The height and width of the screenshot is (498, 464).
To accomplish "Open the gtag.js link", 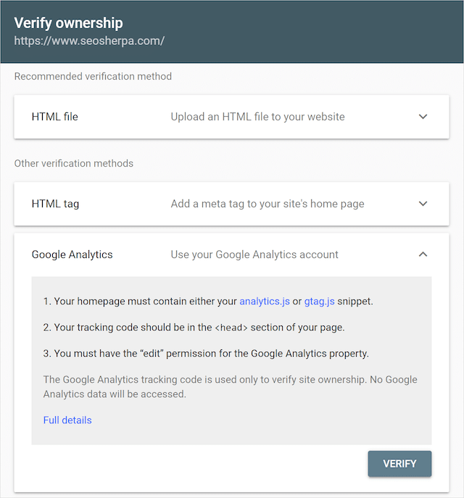I will 319,302.
